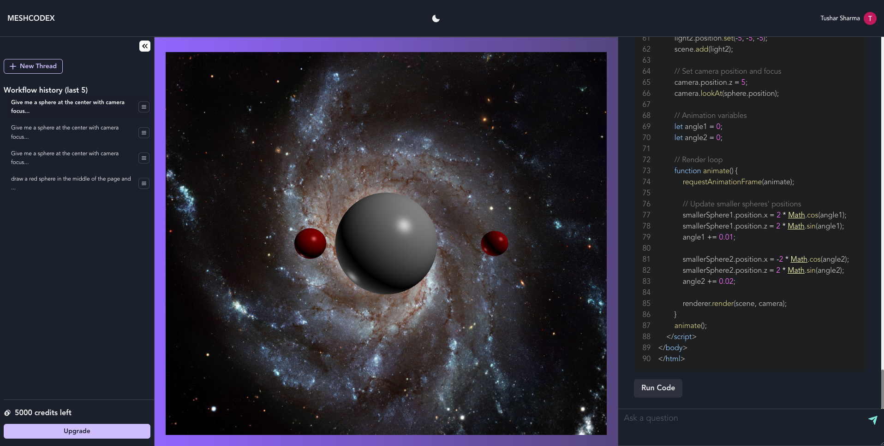This screenshot has height=446, width=884.
Task: Click code line 'camera.position.z = 5;'
Action: 711,82
